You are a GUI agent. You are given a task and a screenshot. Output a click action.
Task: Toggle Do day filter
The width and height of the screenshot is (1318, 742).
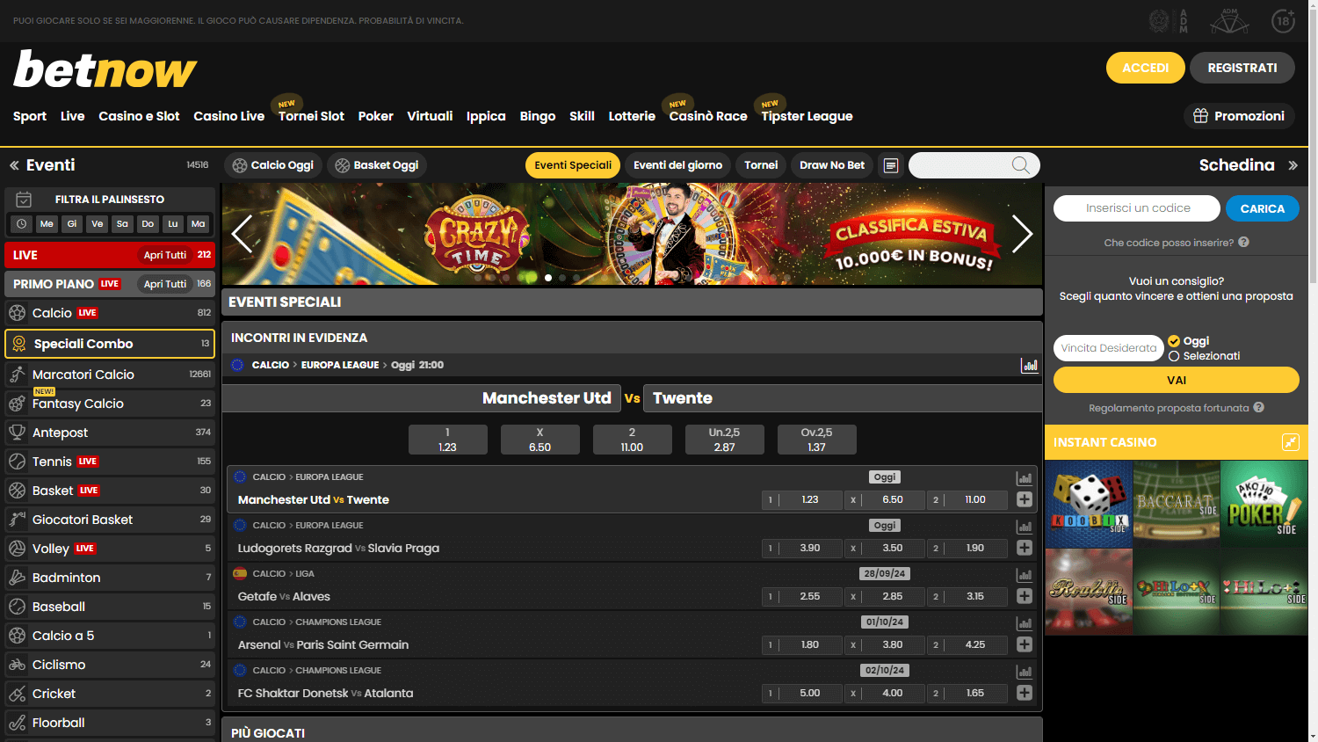tap(148, 224)
